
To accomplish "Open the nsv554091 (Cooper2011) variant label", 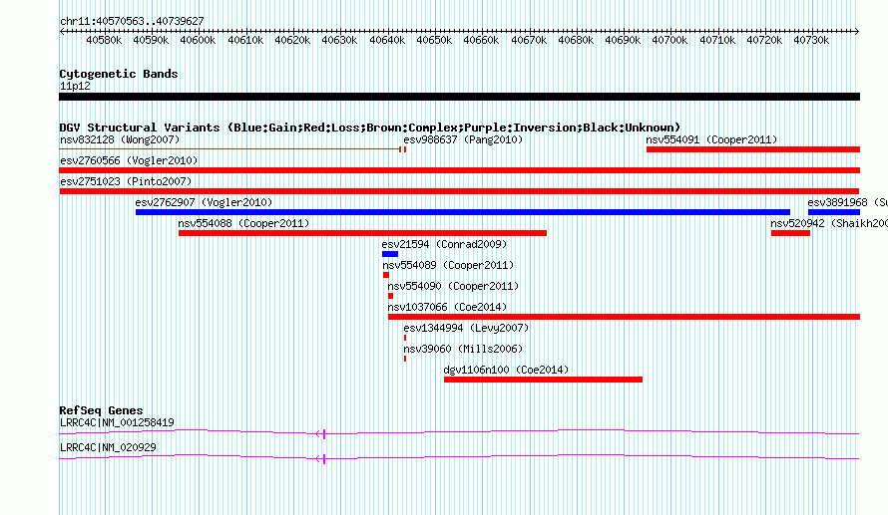I will pos(711,139).
